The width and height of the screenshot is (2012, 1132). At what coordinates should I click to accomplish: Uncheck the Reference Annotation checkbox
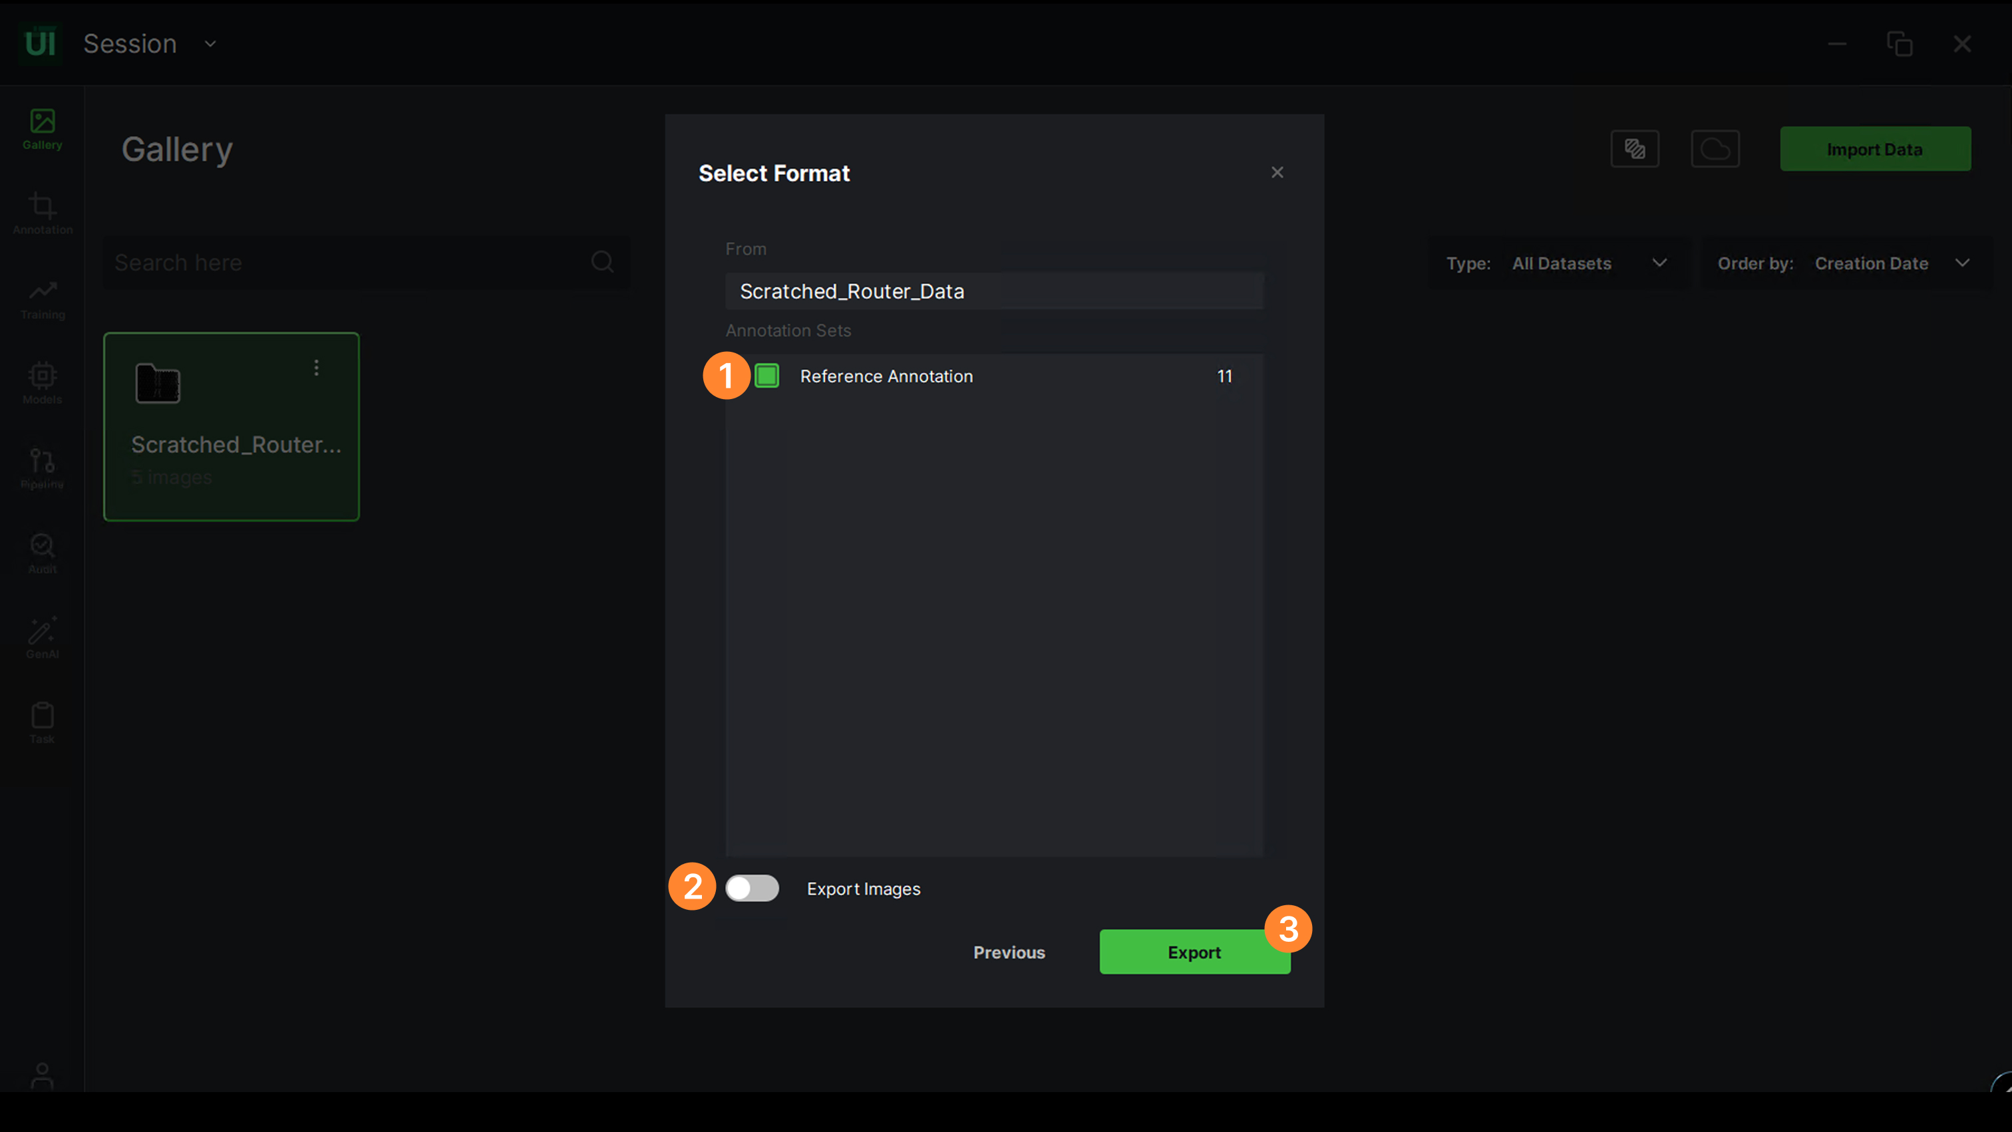767,376
